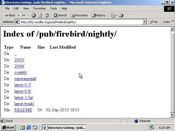Show the History pane from toolbar
The image size is (175, 131).
click(98, 15)
